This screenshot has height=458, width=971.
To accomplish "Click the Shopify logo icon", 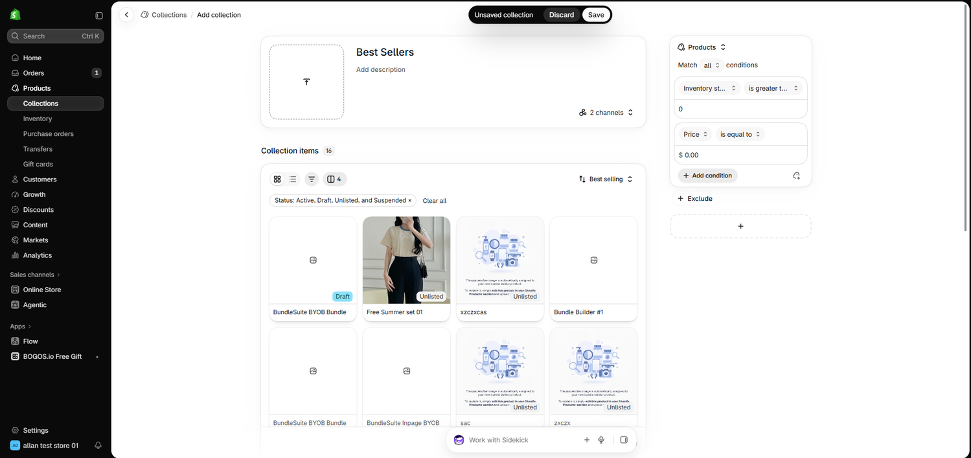I will click(x=16, y=15).
